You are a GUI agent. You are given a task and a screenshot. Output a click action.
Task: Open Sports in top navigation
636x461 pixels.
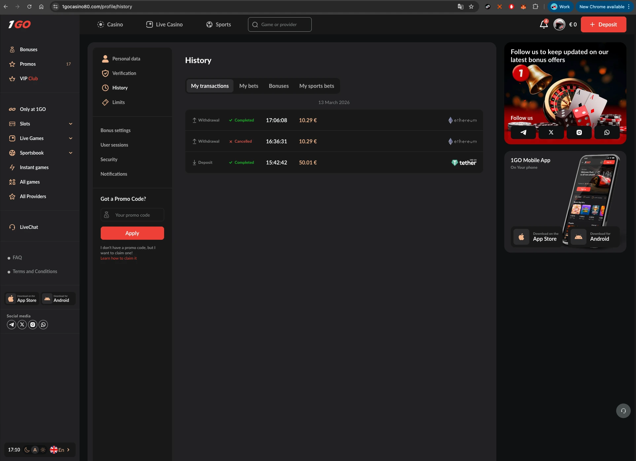point(219,24)
